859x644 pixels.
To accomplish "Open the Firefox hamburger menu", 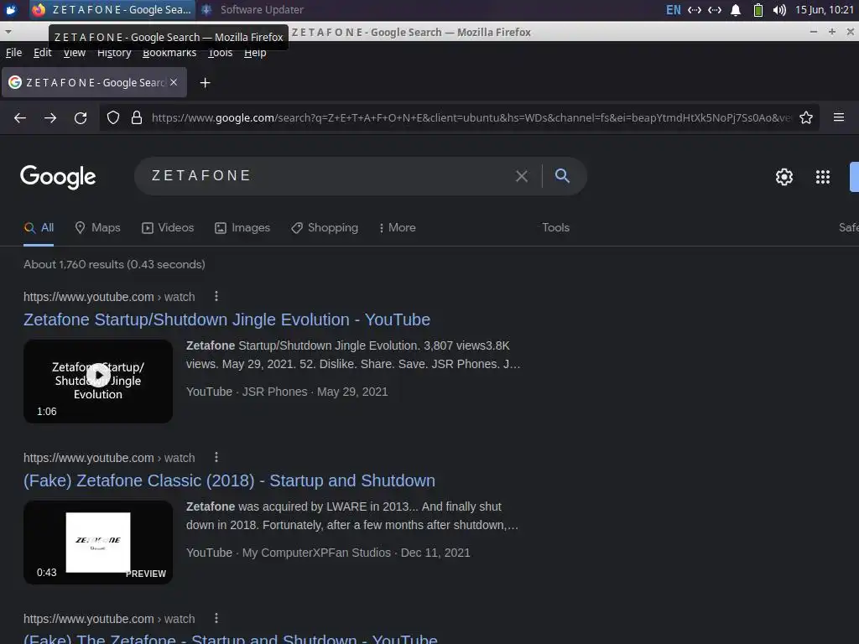I will [x=839, y=117].
